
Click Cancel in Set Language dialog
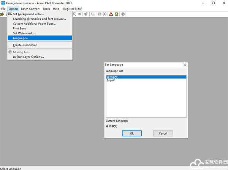coord(163,133)
